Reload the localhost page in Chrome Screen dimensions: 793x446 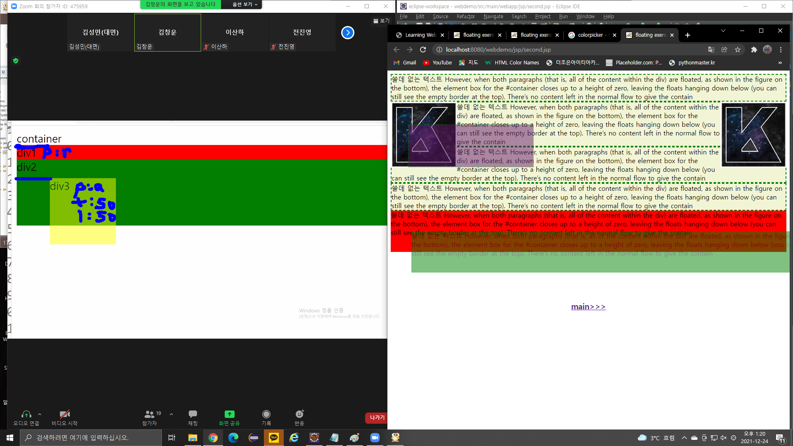coord(423,50)
